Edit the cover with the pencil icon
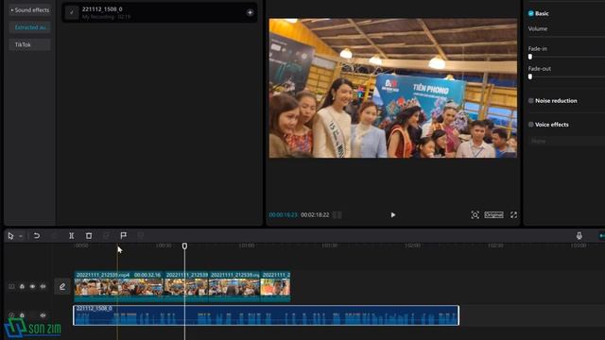This screenshot has height=340, width=605. click(62, 286)
